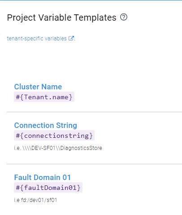Select the #{faultDomain01} variable chip
The height and width of the screenshot is (215, 182).
pyautogui.click(x=48, y=188)
